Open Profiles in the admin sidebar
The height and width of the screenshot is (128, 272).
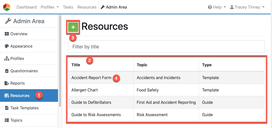pos(29,58)
